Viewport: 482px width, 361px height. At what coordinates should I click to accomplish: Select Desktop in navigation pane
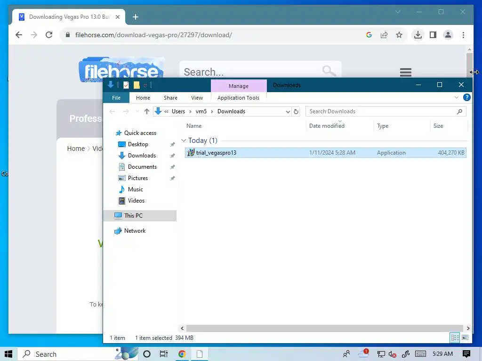138,144
